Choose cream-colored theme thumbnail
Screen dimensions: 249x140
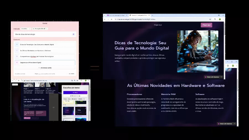[x=68, y=102]
